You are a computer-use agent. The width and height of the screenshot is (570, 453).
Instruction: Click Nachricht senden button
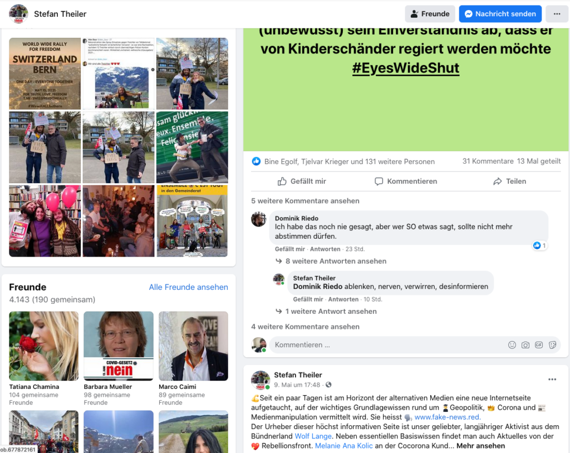coord(500,14)
